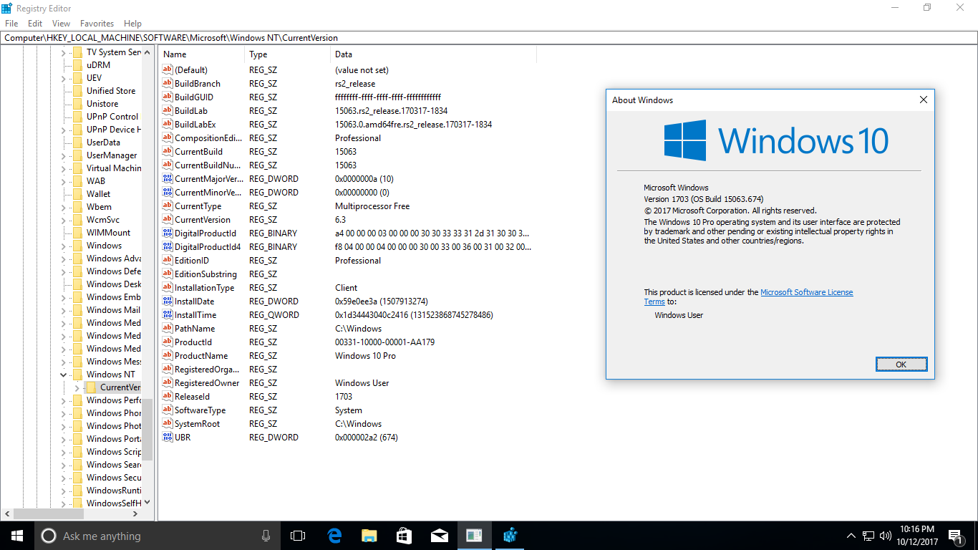The width and height of the screenshot is (978, 550).
Task: Click the string icon next to BuildBranch
Action: coord(168,84)
